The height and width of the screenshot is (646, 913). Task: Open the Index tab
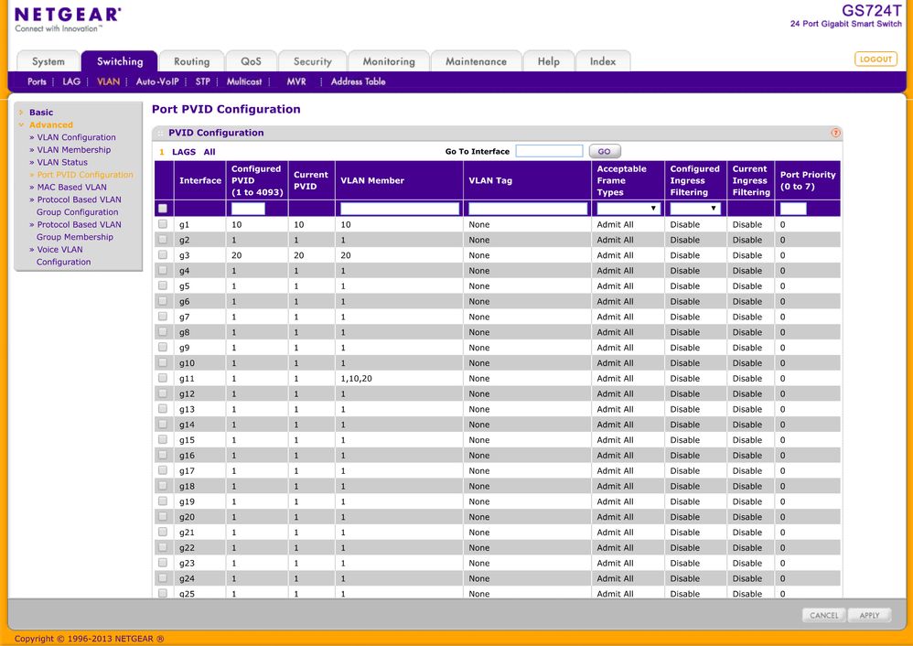tap(603, 61)
